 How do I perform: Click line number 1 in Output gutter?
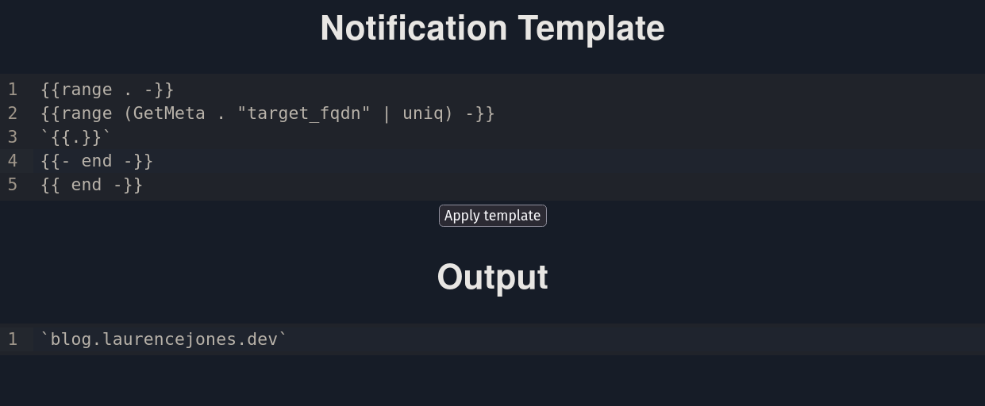[x=13, y=339]
